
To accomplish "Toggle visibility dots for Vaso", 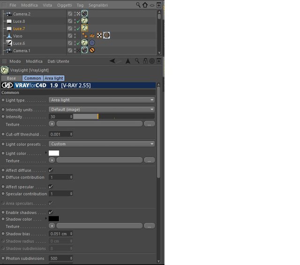I will point(75,36).
